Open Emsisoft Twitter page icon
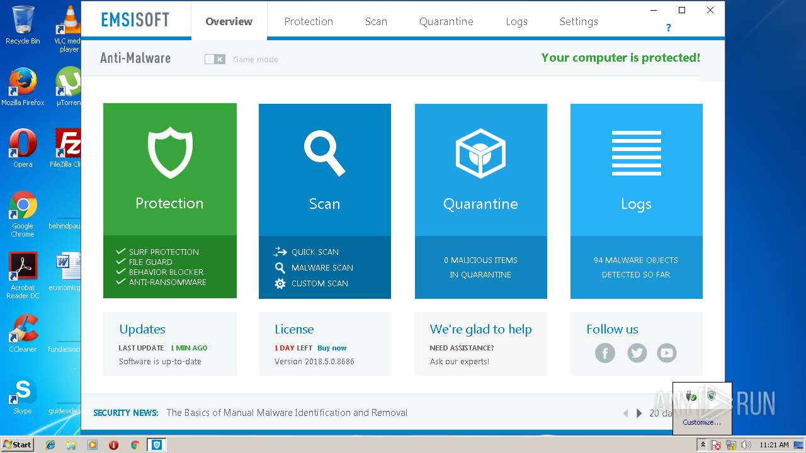The image size is (806, 453). click(x=637, y=353)
